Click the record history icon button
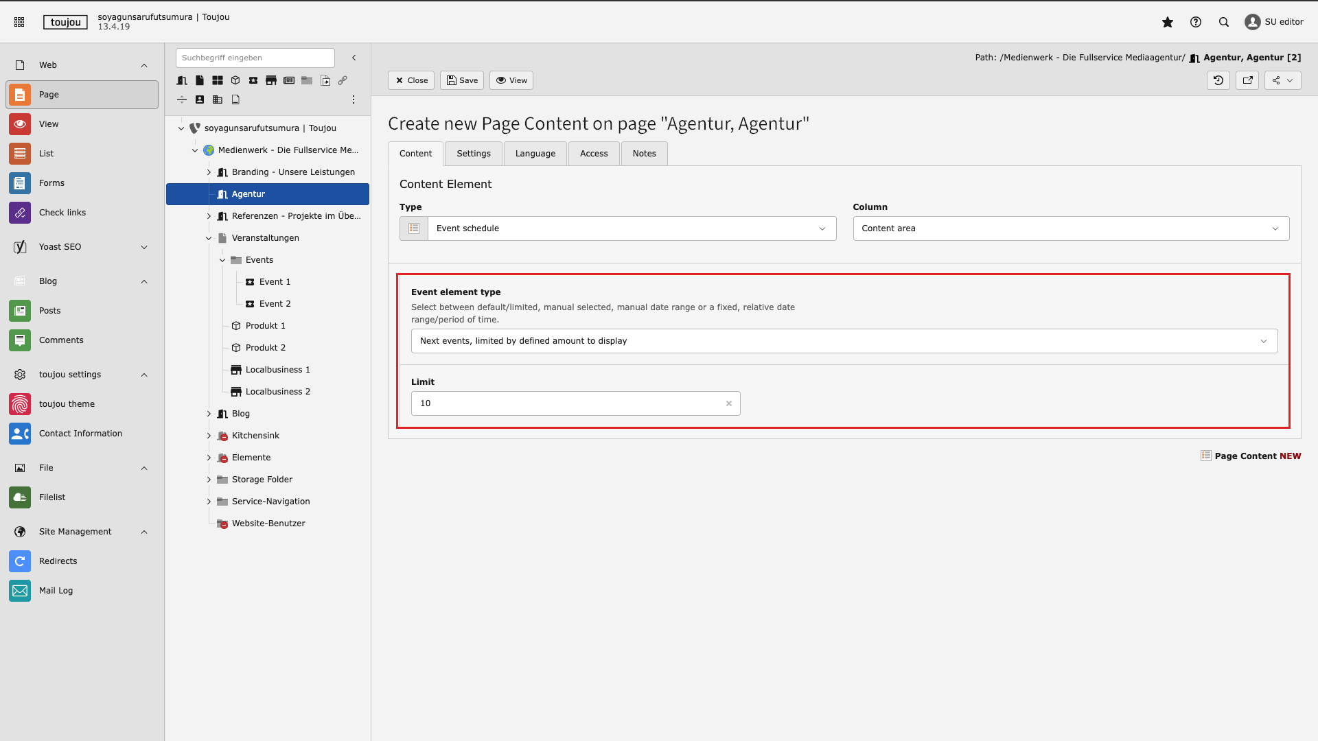This screenshot has height=741, width=1318. coord(1218,80)
